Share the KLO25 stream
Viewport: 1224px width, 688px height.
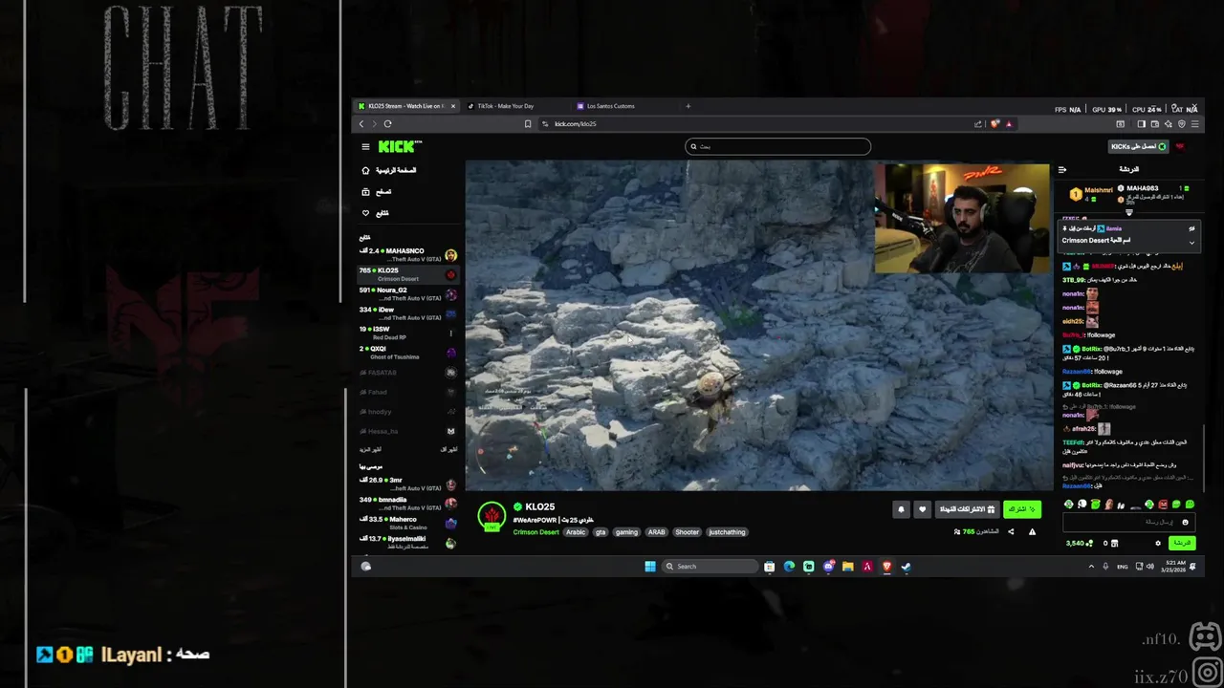tap(1011, 531)
